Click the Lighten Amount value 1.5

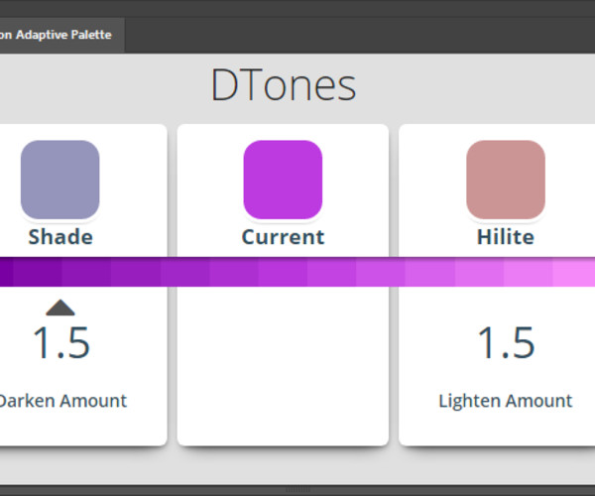tap(506, 343)
